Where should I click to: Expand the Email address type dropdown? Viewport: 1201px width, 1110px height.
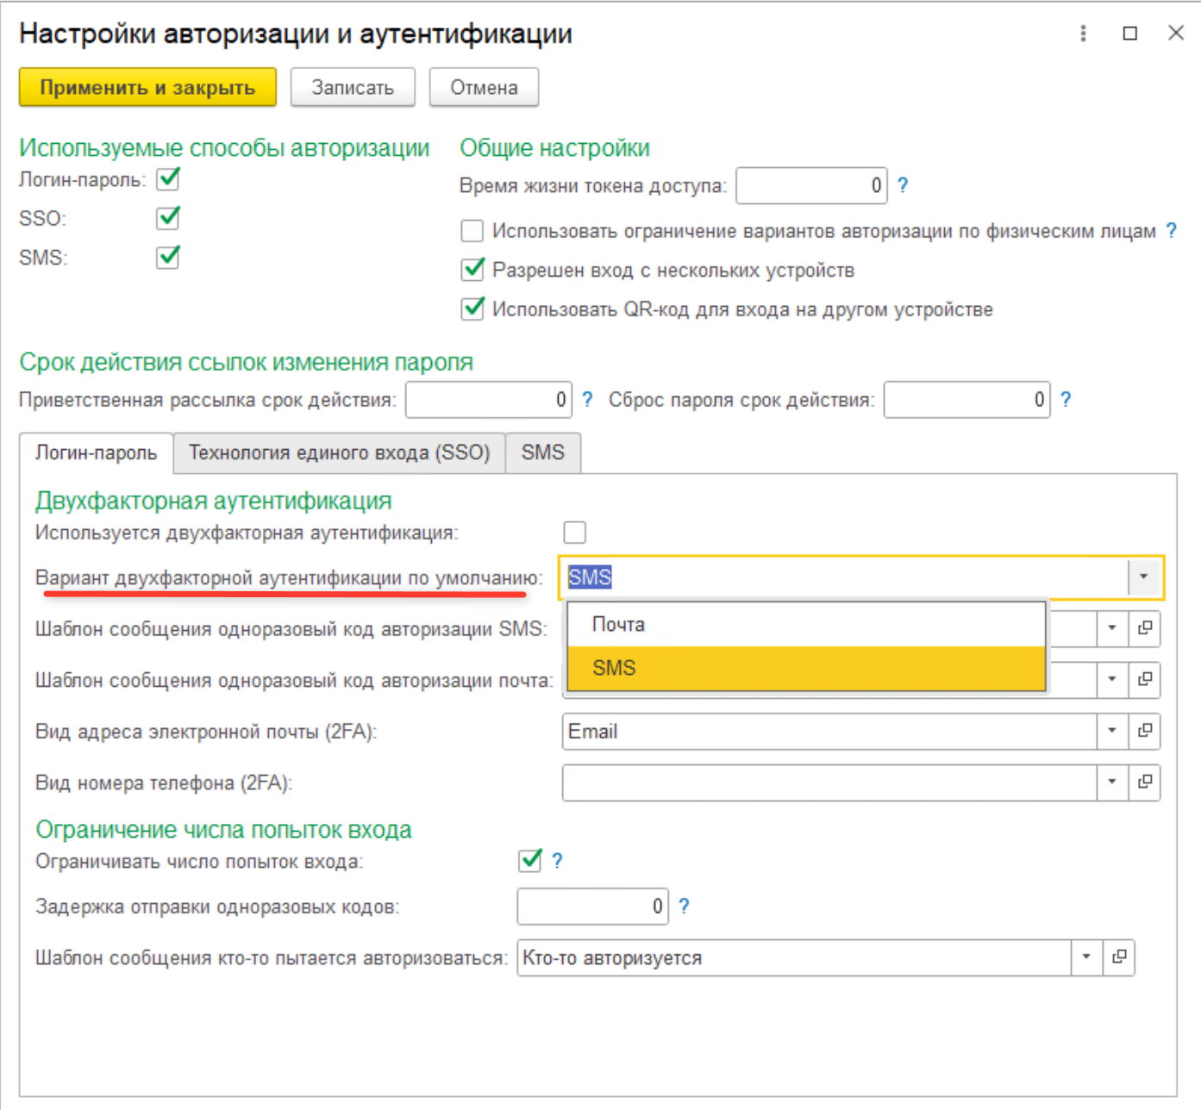(1112, 731)
